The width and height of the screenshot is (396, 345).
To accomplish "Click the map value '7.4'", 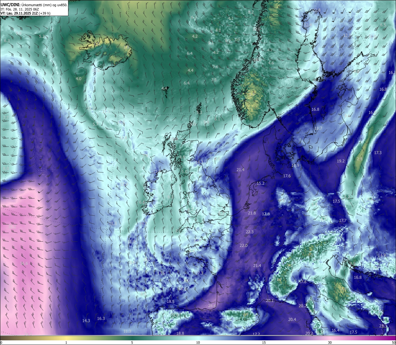I will (215, 67).
